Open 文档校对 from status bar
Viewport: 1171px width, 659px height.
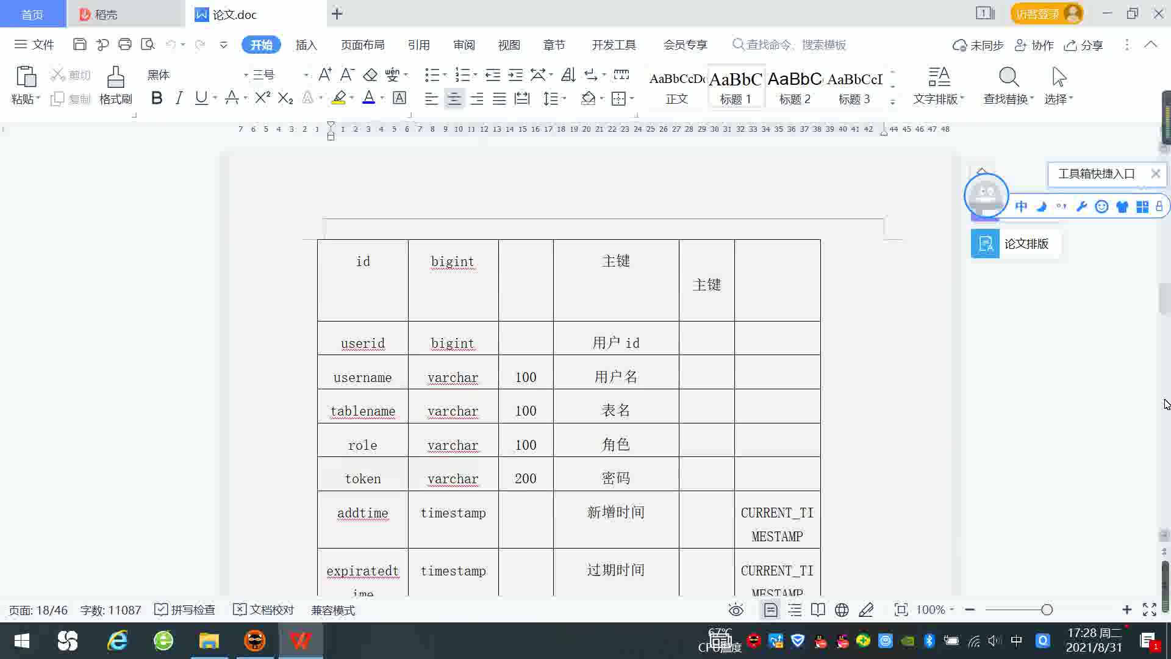(x=263, y=610)
